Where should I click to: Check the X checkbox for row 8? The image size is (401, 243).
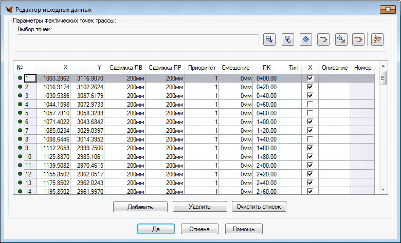click(x=310, y=139)
